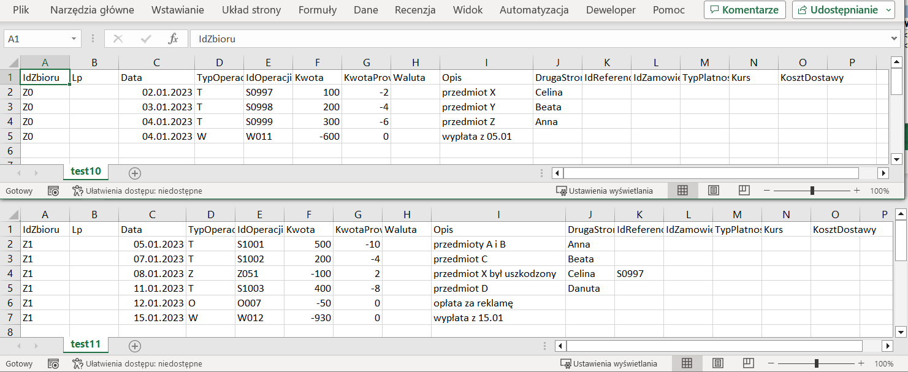The image size is (908, 372).
Task: Switch to Page Layout view in bottom window
Action: pyautogui.click(x=718, y=363)
